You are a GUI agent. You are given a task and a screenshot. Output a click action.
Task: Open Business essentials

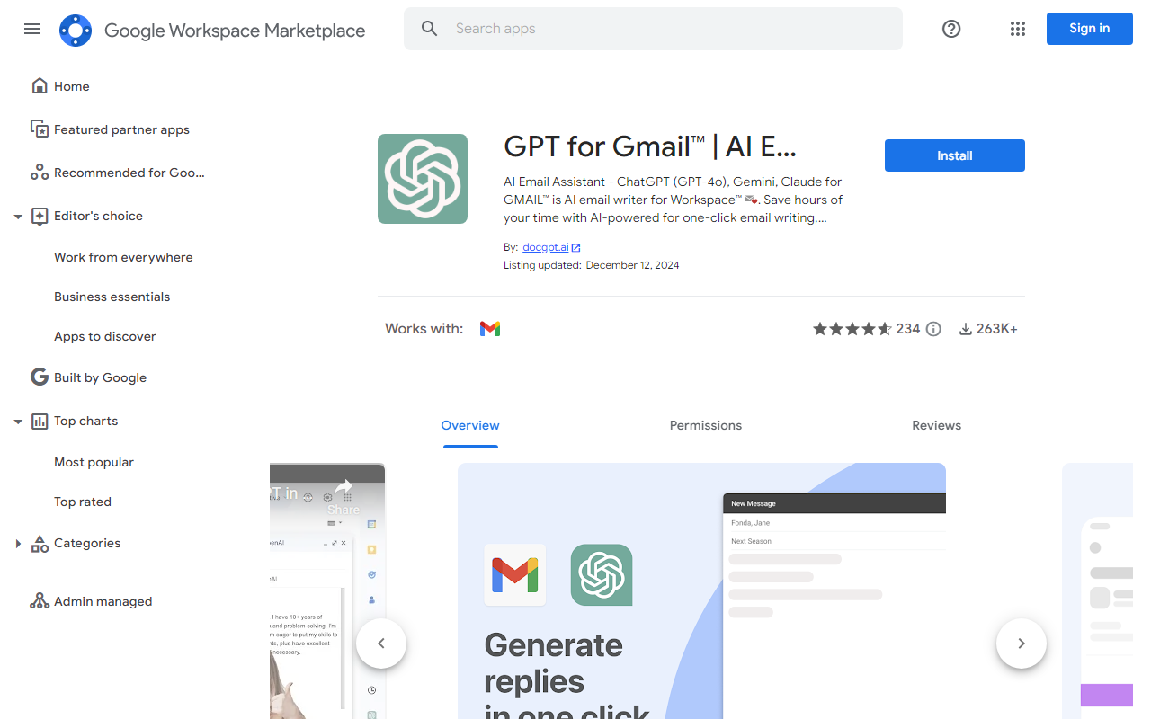pyautogui.click(x=112, y=297)
